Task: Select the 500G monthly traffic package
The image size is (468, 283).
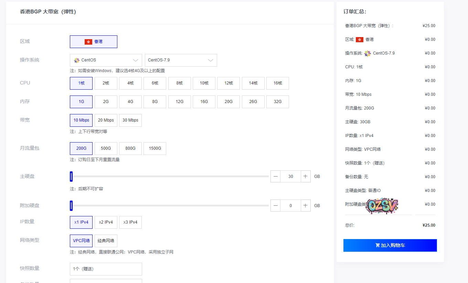Action: [106, 148]
